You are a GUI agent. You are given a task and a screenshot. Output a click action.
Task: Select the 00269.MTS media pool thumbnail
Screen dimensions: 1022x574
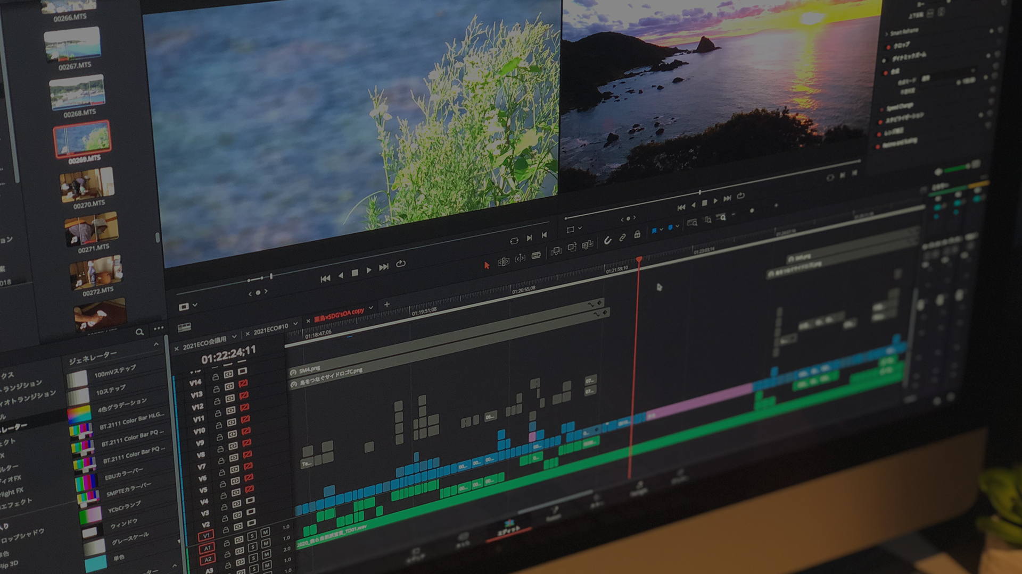[x=82, y=139]
